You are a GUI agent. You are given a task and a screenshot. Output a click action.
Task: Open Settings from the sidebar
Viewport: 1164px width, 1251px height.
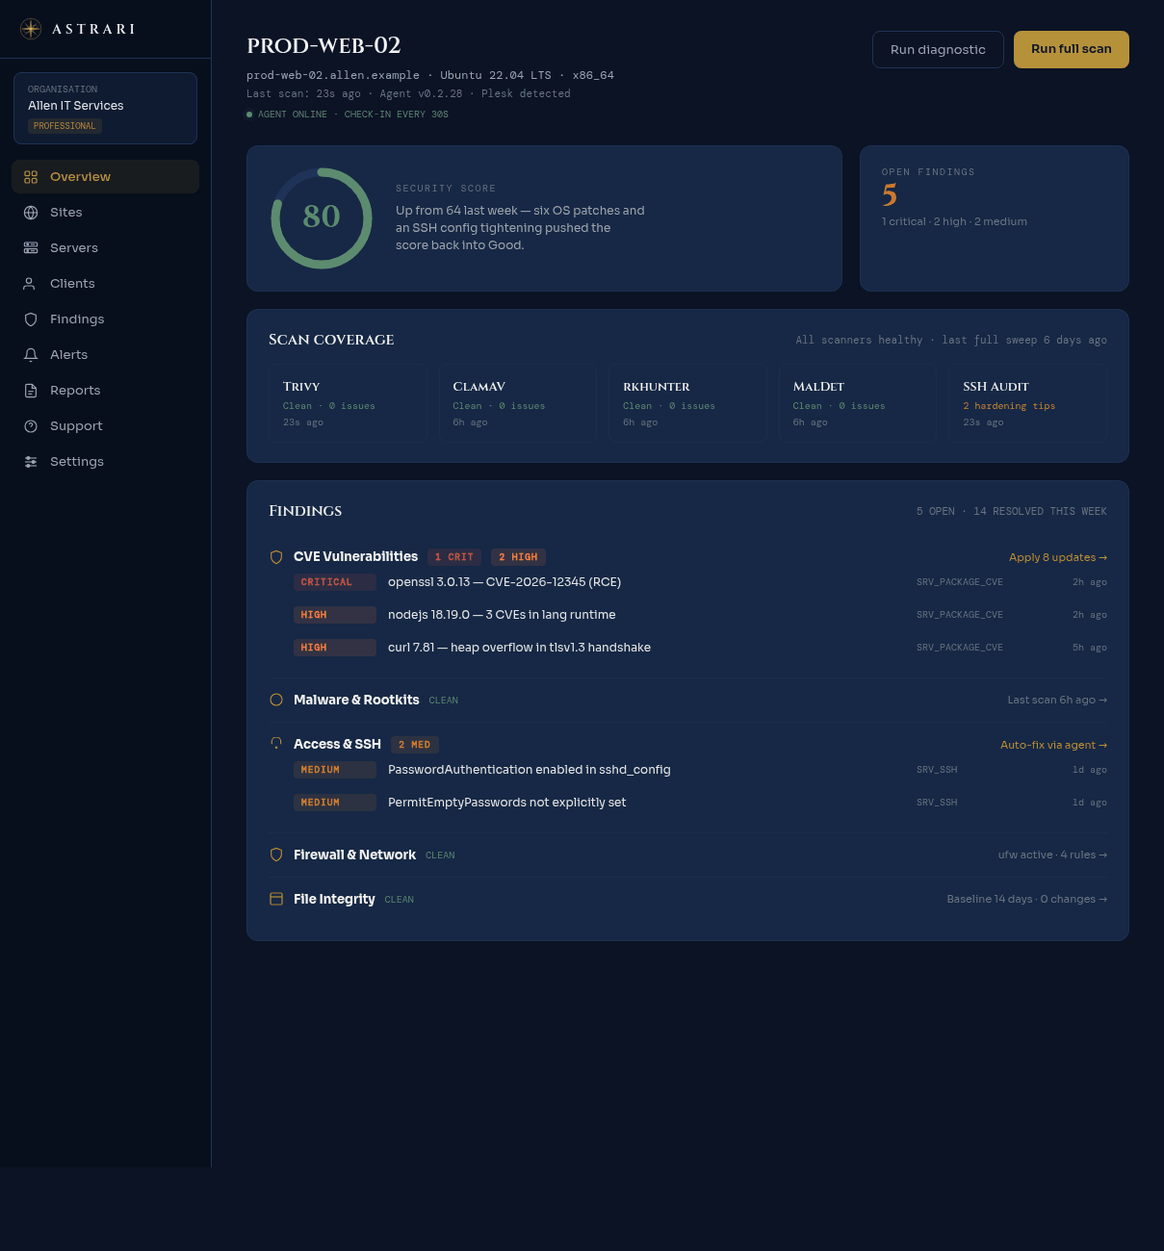pos(105,462)
